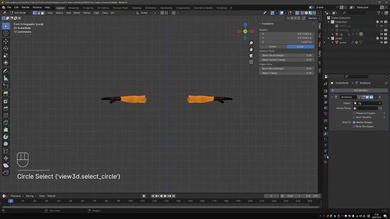Pick the Shear tool
This screenshot has height=219, width=390.
click(x=5, y=165)
